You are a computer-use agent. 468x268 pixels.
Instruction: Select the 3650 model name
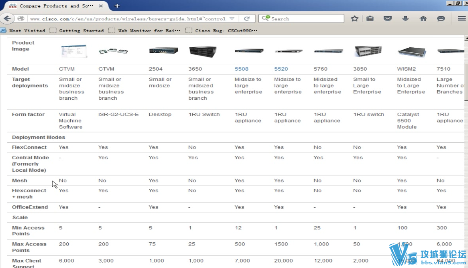(195, 69)
